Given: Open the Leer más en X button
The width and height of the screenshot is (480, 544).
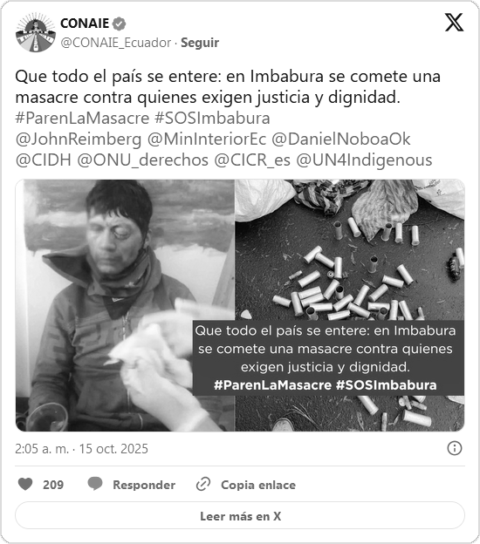Looking at the screenshot, I should (x=240, y=515).
